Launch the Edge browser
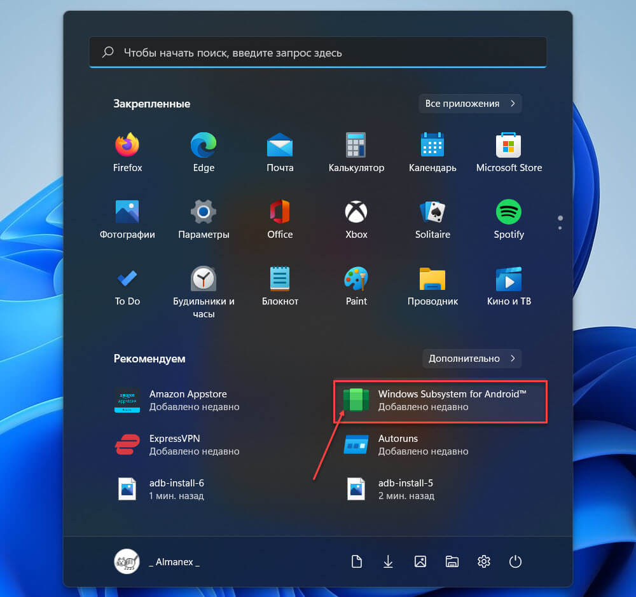636x597 pixels. pyautogui.click(x=204, y=153)
